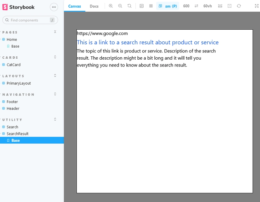Click the NAVIGATION section heading
The width and height of the screenshot is (260, 202).
pyautogui.click(x=18, y=94)
